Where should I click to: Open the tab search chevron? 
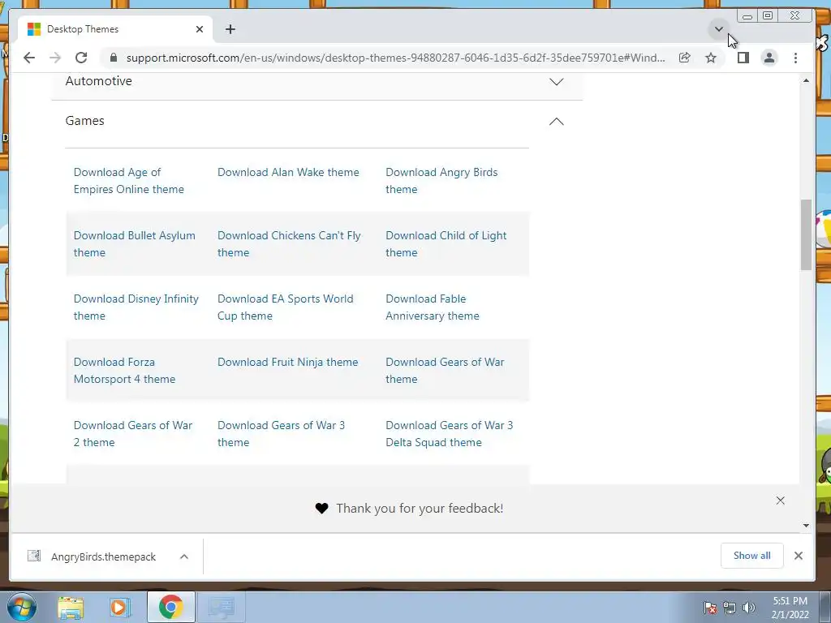(x=719, y=28)
